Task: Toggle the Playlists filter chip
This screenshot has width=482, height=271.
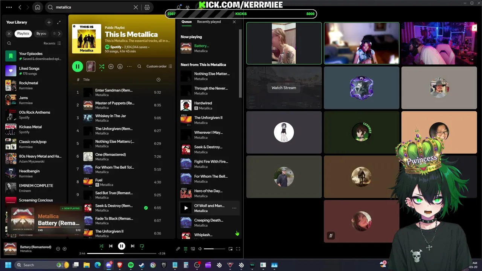Action: [x=23, y=33]
